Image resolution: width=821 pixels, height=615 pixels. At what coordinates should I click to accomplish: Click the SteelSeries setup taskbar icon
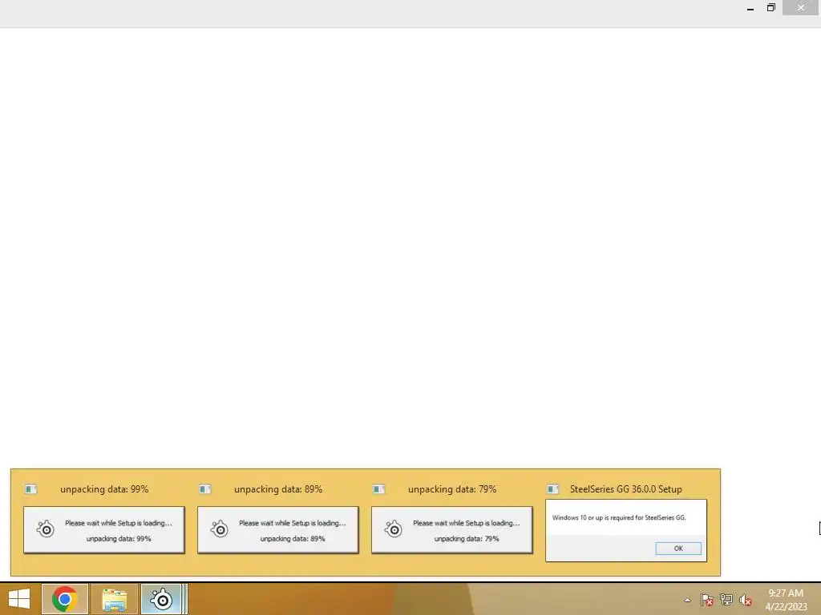162,599
